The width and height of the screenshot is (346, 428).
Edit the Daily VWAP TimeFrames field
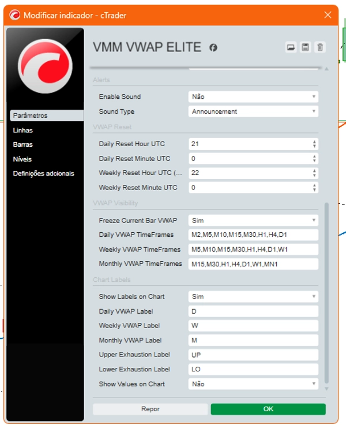(x=253, y=235)
